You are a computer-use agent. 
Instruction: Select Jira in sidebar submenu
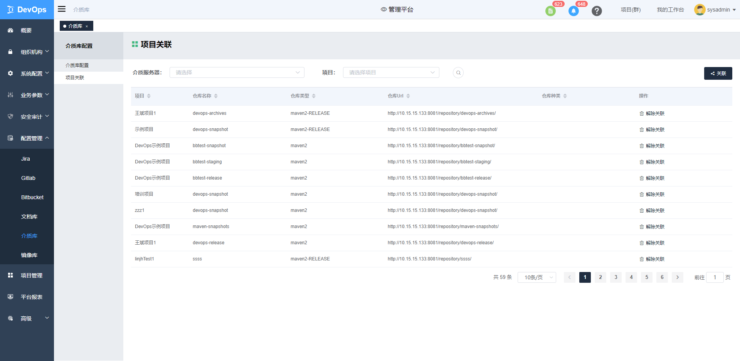[27, 159]
